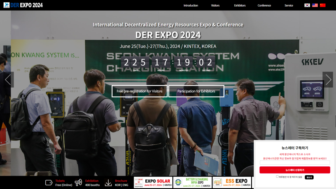Click the DER EXPO 2024 headline
This screenshot has height=189, width=336.
(x=168, y=35)
